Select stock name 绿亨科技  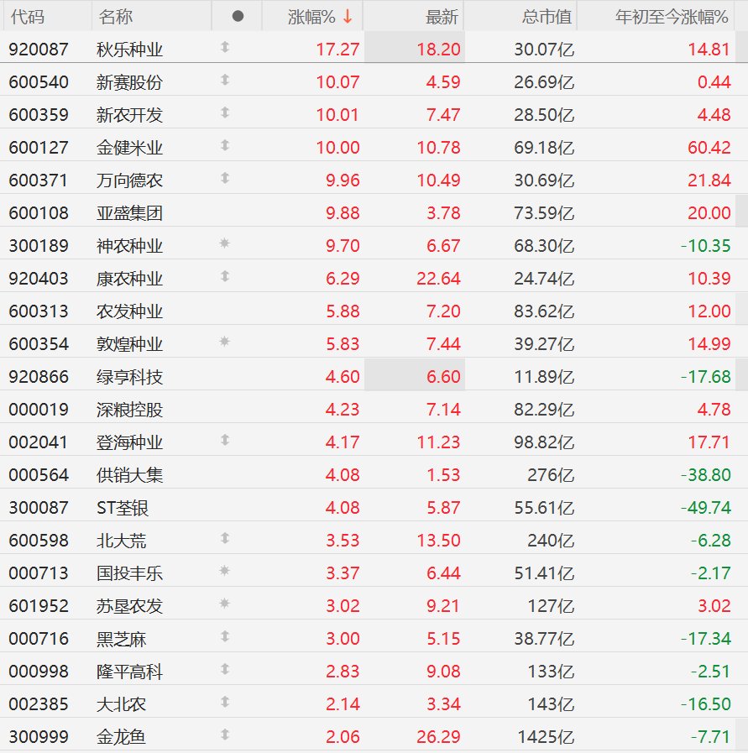tap(129, 377)
